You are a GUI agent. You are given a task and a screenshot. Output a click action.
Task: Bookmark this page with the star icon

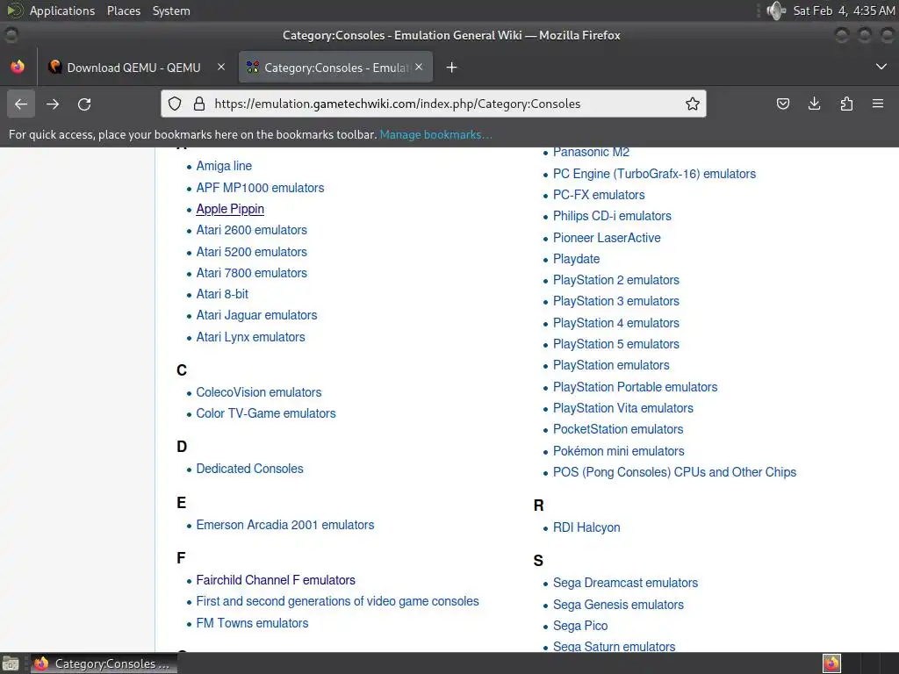pyautogui.click(x=693, y=104)
